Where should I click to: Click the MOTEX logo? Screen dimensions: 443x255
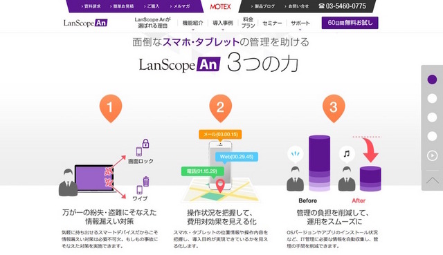click(x=220, y=6)
